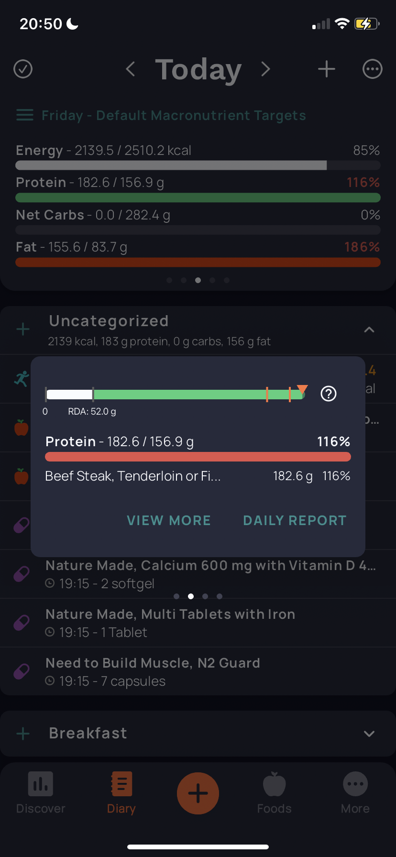Open the help question mark icon in the protein popup
This screenshot has width=396, height=857.
329,394
